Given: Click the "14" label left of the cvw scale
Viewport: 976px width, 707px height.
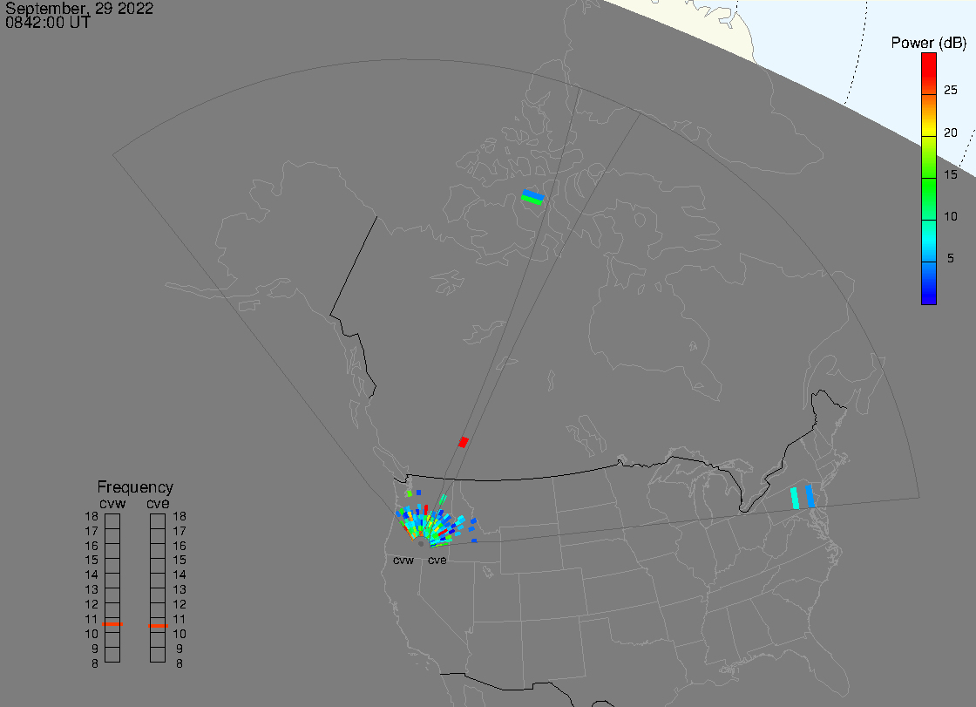Looking at the screenshot, I should pyautogui.click(x=91, y=575).
